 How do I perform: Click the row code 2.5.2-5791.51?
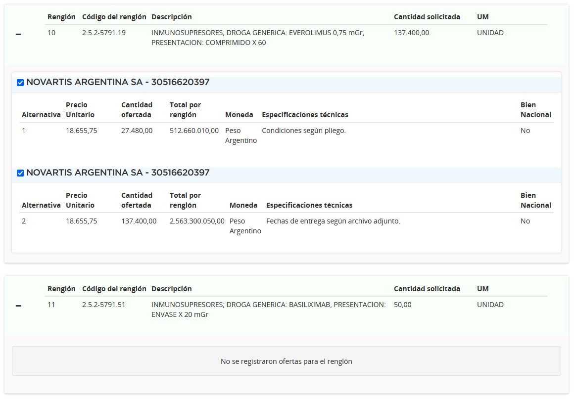pos(103,305)
